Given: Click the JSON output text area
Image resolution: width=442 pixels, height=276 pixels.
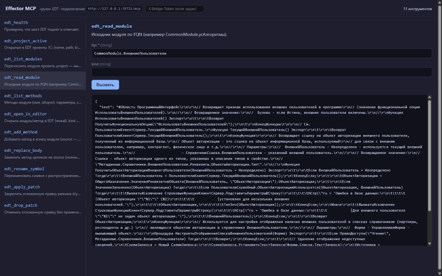Looking at the screenshot, I should pos(259,170).
